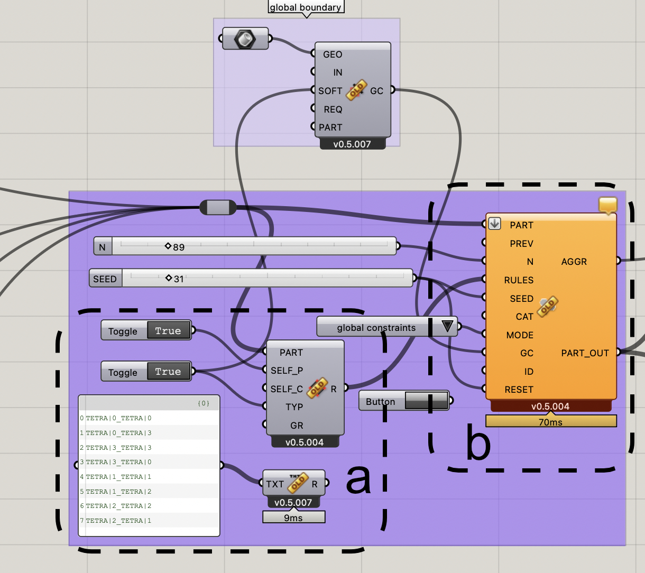
Task: Select panel row TETRA|0_TETRA|3
Action: (x=149, y=433)
